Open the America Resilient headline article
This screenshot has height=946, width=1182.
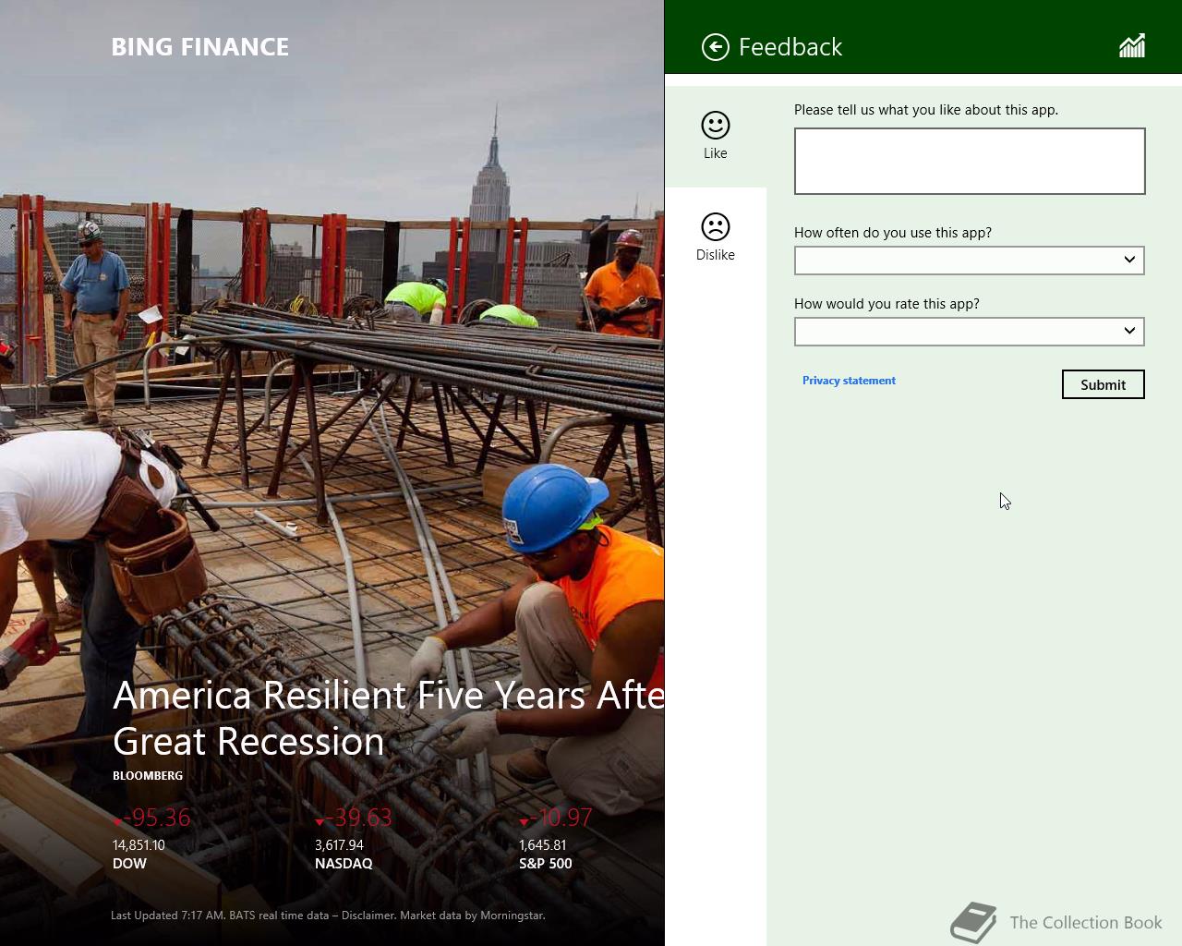[x=388, y=718]
